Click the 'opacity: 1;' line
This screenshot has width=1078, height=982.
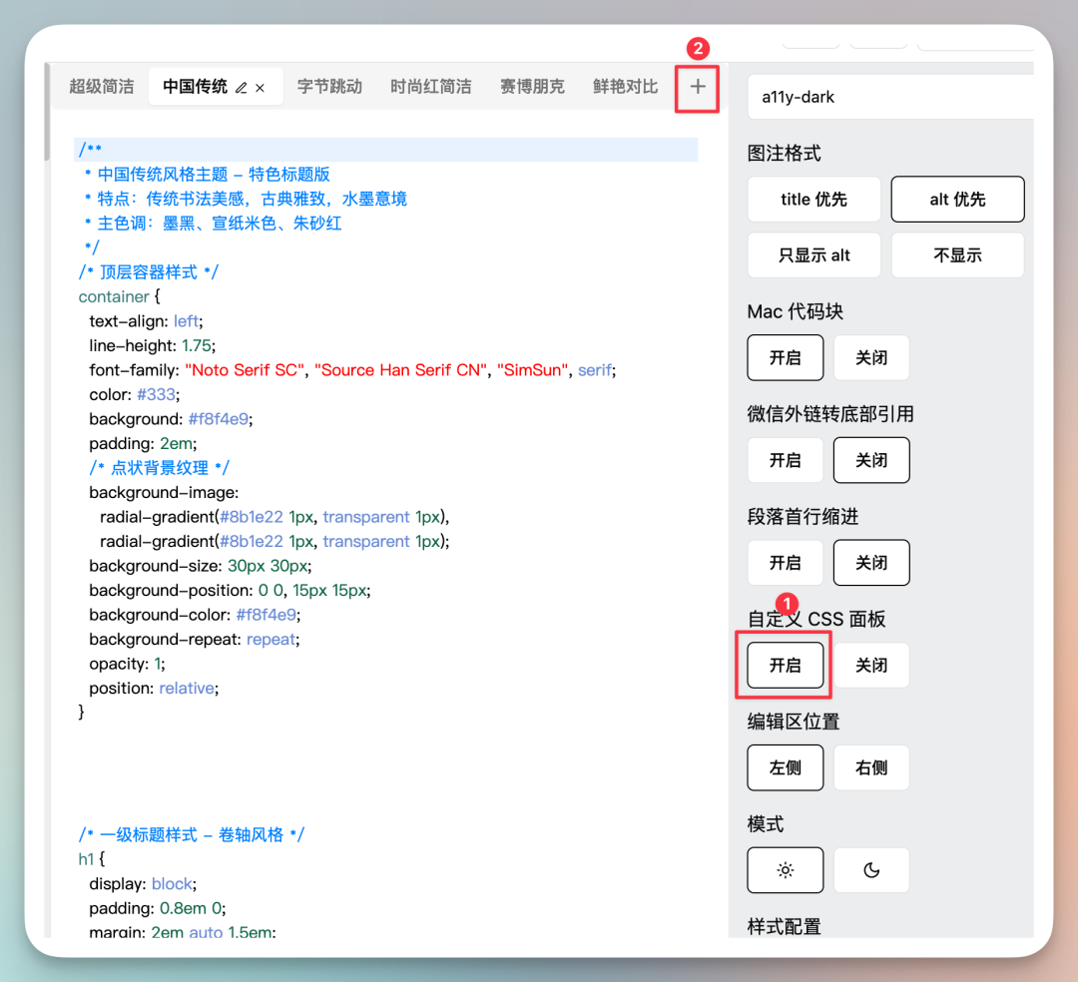tap(127, 664)
